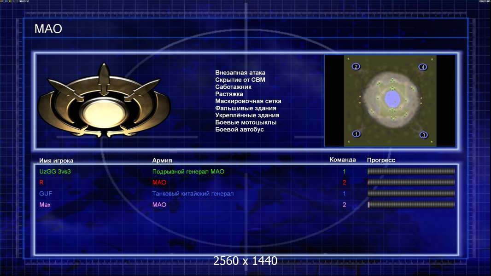The image size is (491, 276).
Task: Click 'Подрывной генерал МАО' army text
Action: (188, 171)
